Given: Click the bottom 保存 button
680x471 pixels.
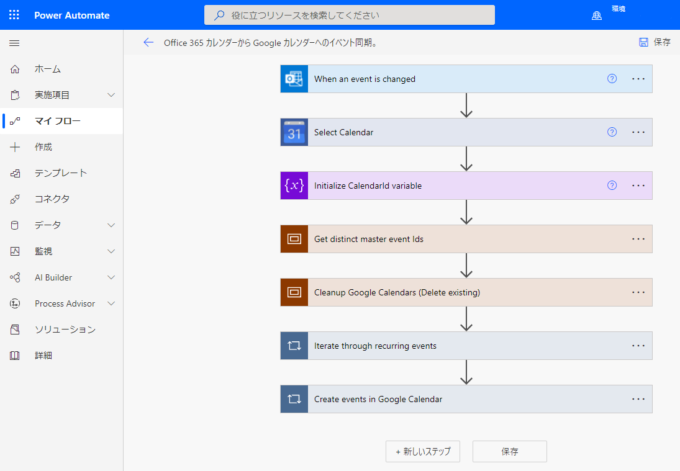Looking at the screenshot, I should (x=510, y=452).
